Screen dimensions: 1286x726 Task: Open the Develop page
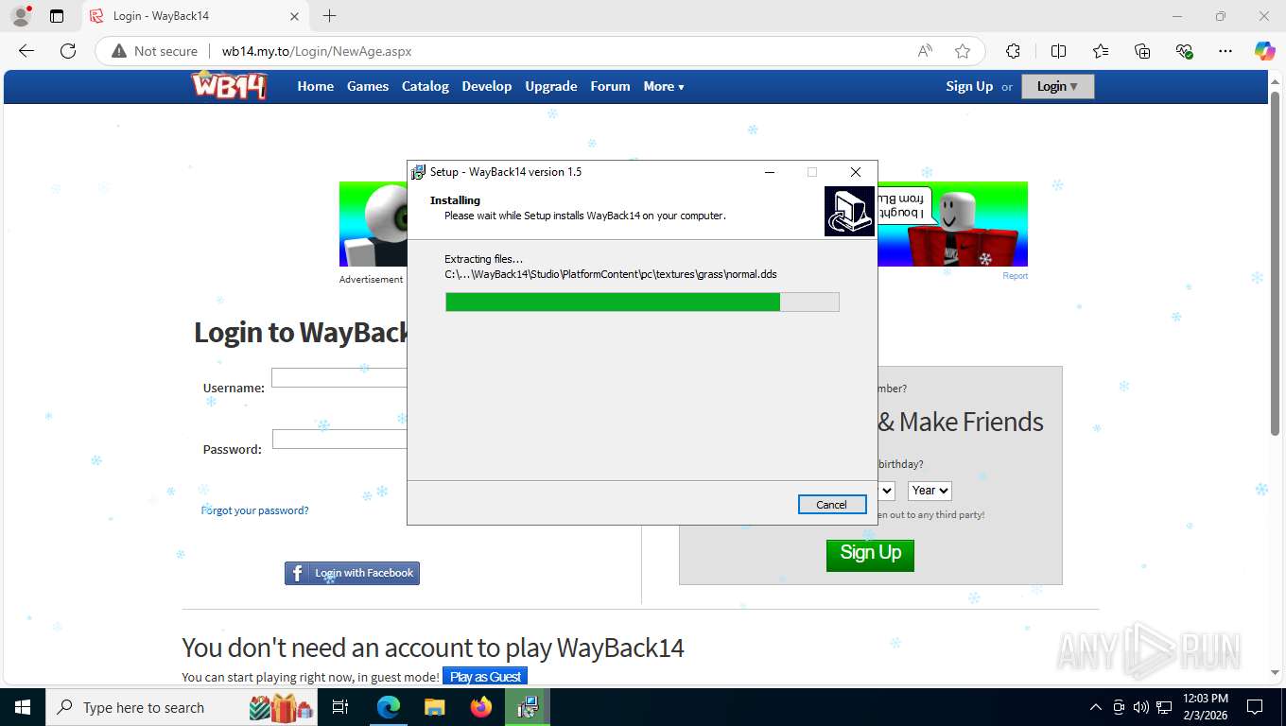pos(487,86)
